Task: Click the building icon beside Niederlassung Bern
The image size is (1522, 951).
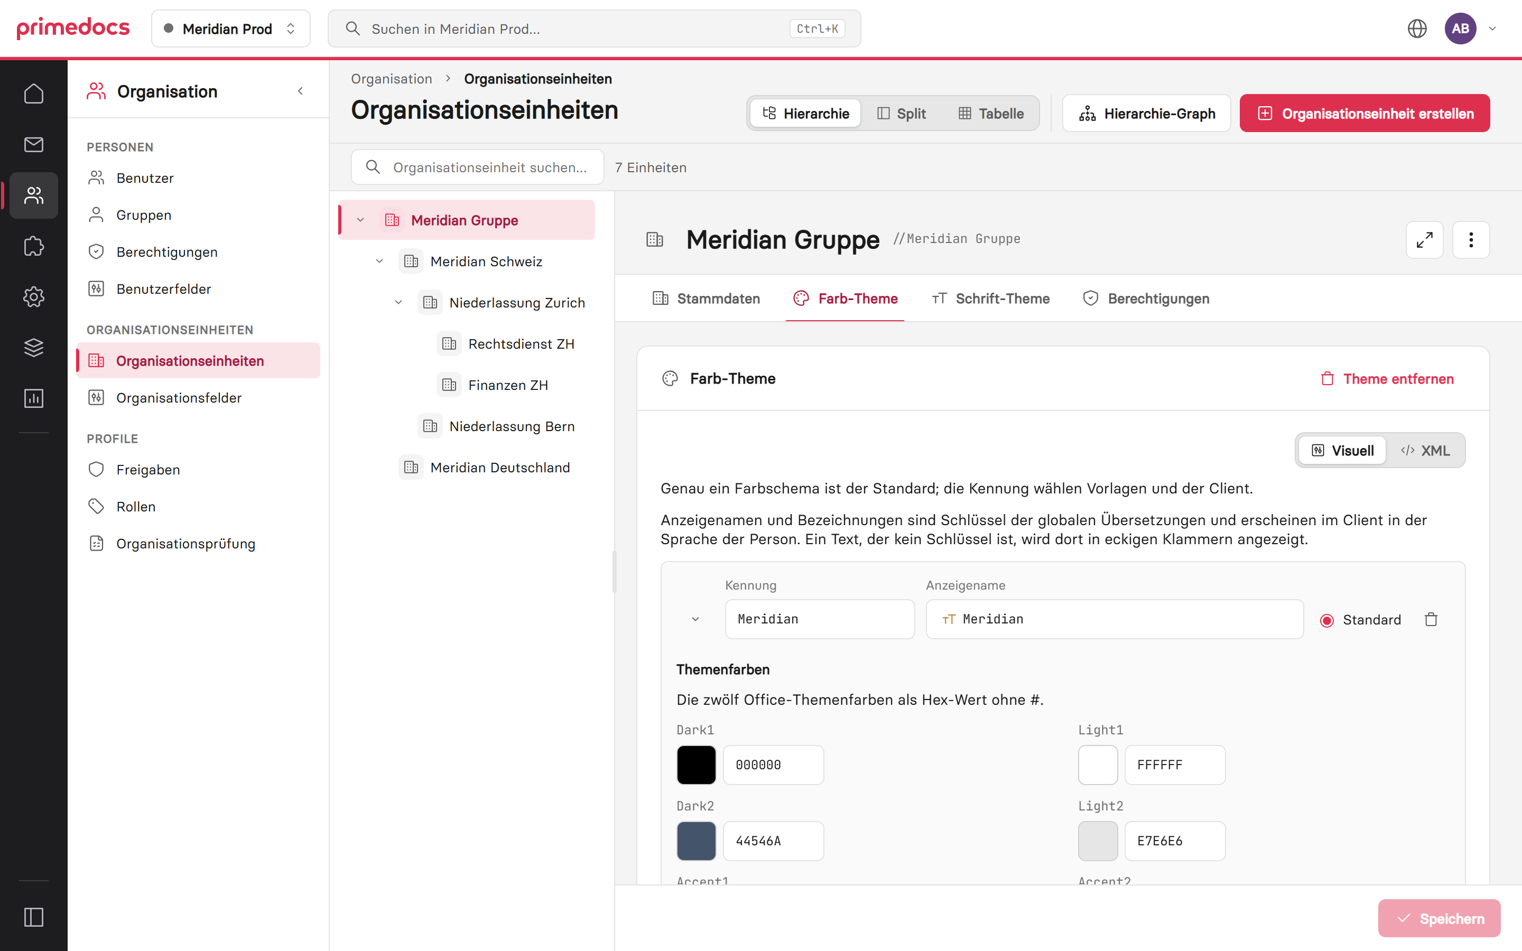Action: [430, 426]
